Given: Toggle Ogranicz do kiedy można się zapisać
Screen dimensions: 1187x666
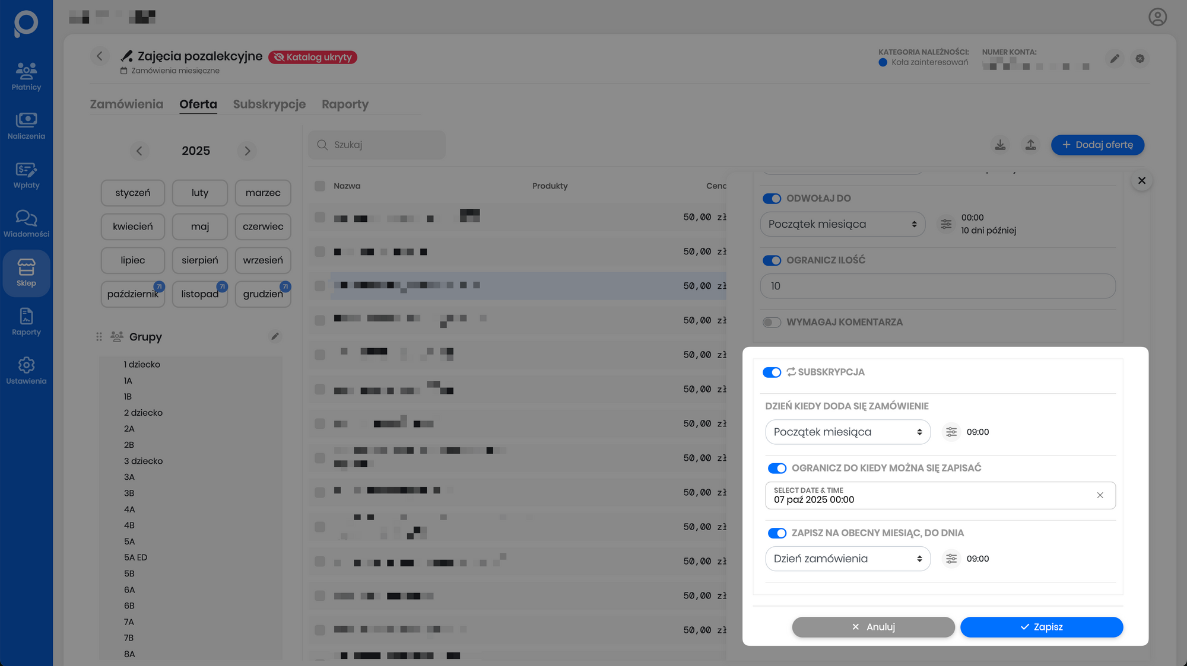Looking at the screenshot, I should pos(777,469).
